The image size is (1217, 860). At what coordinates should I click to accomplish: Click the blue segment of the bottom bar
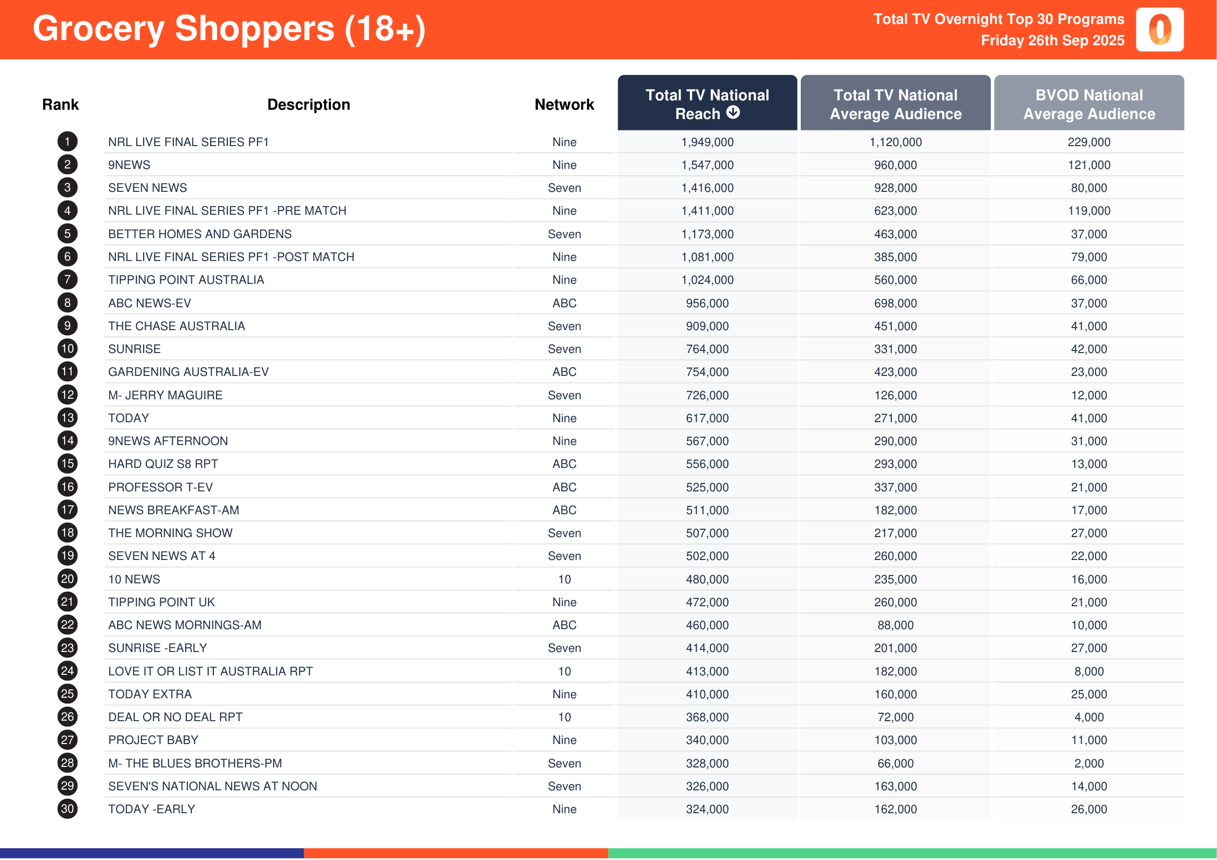[151, 853]
